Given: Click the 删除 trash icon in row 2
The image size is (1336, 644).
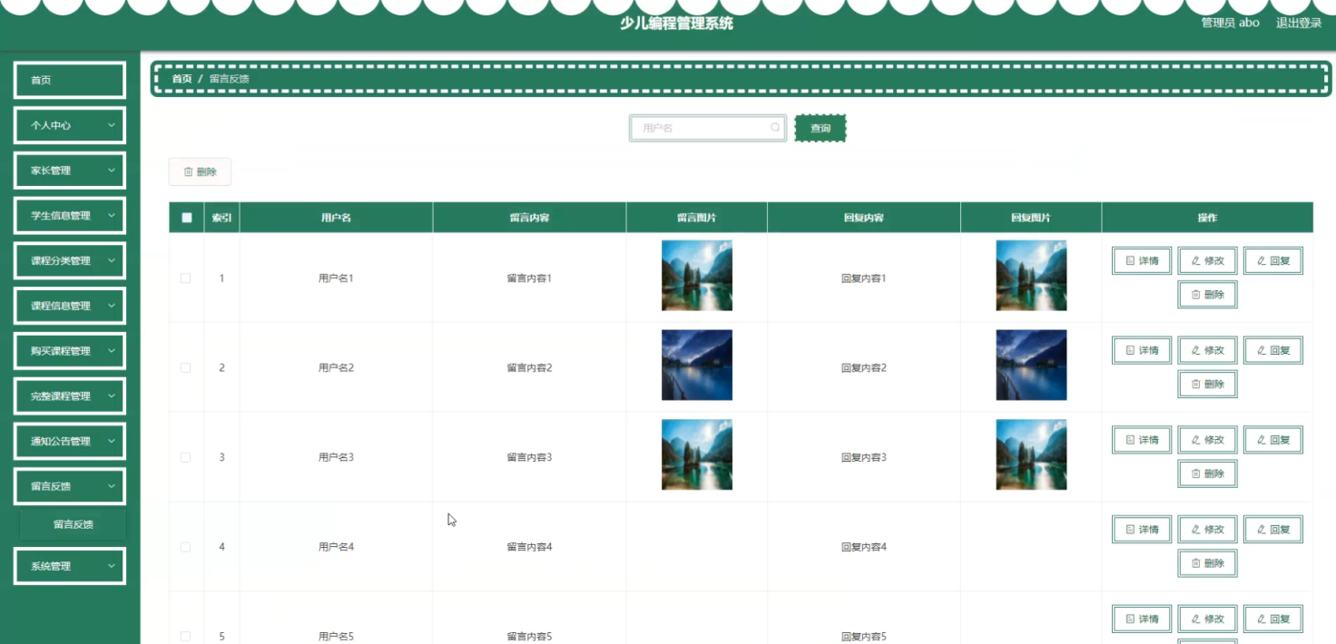Looking at the screenshot, I should pyautogui.click(x=1195, y=385).
